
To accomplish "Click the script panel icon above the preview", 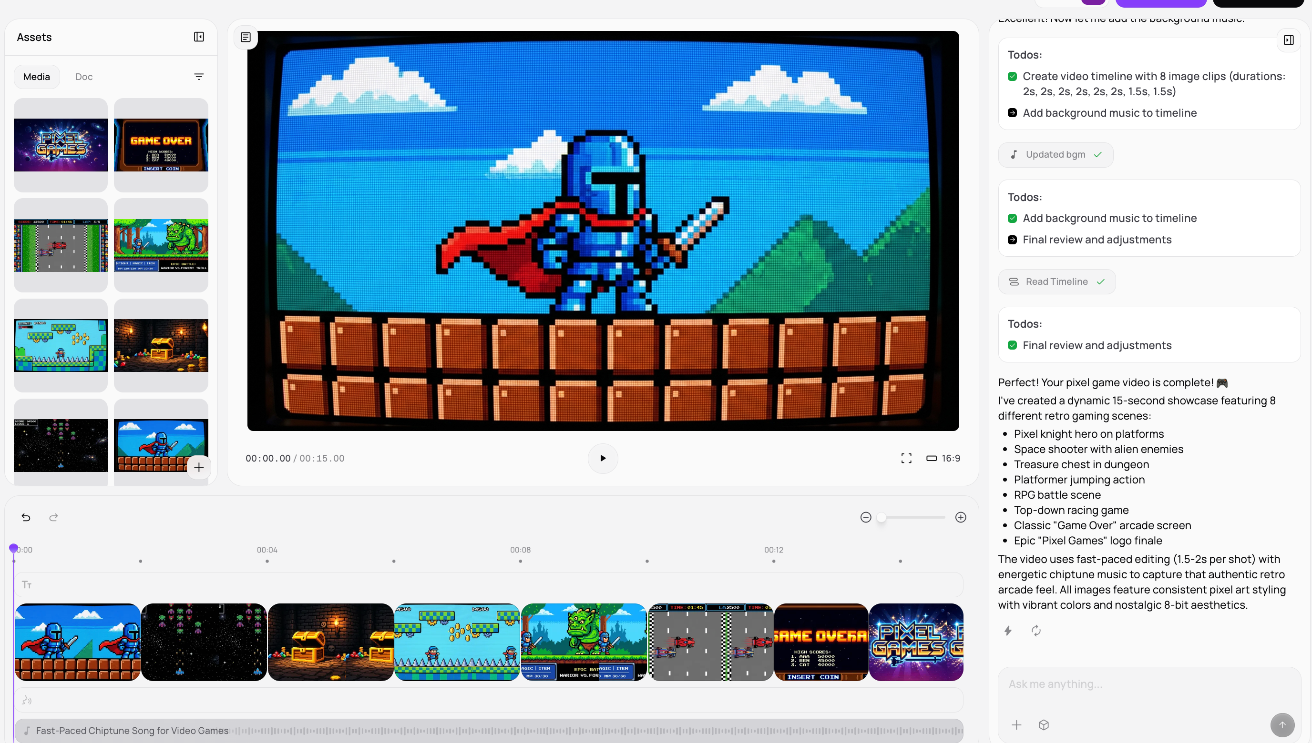I will [246, 37].
